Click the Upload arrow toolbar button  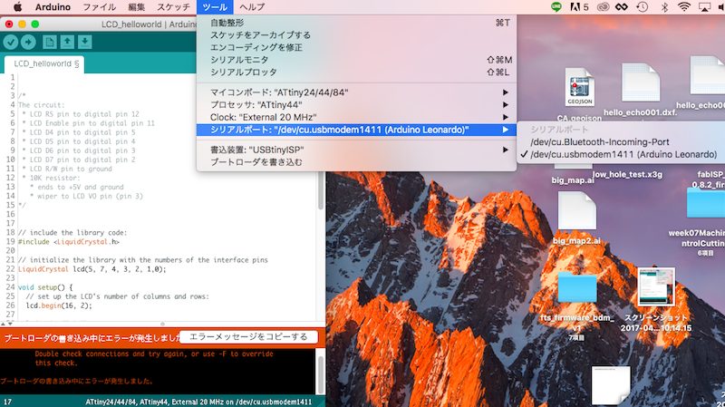coord(28,42)
